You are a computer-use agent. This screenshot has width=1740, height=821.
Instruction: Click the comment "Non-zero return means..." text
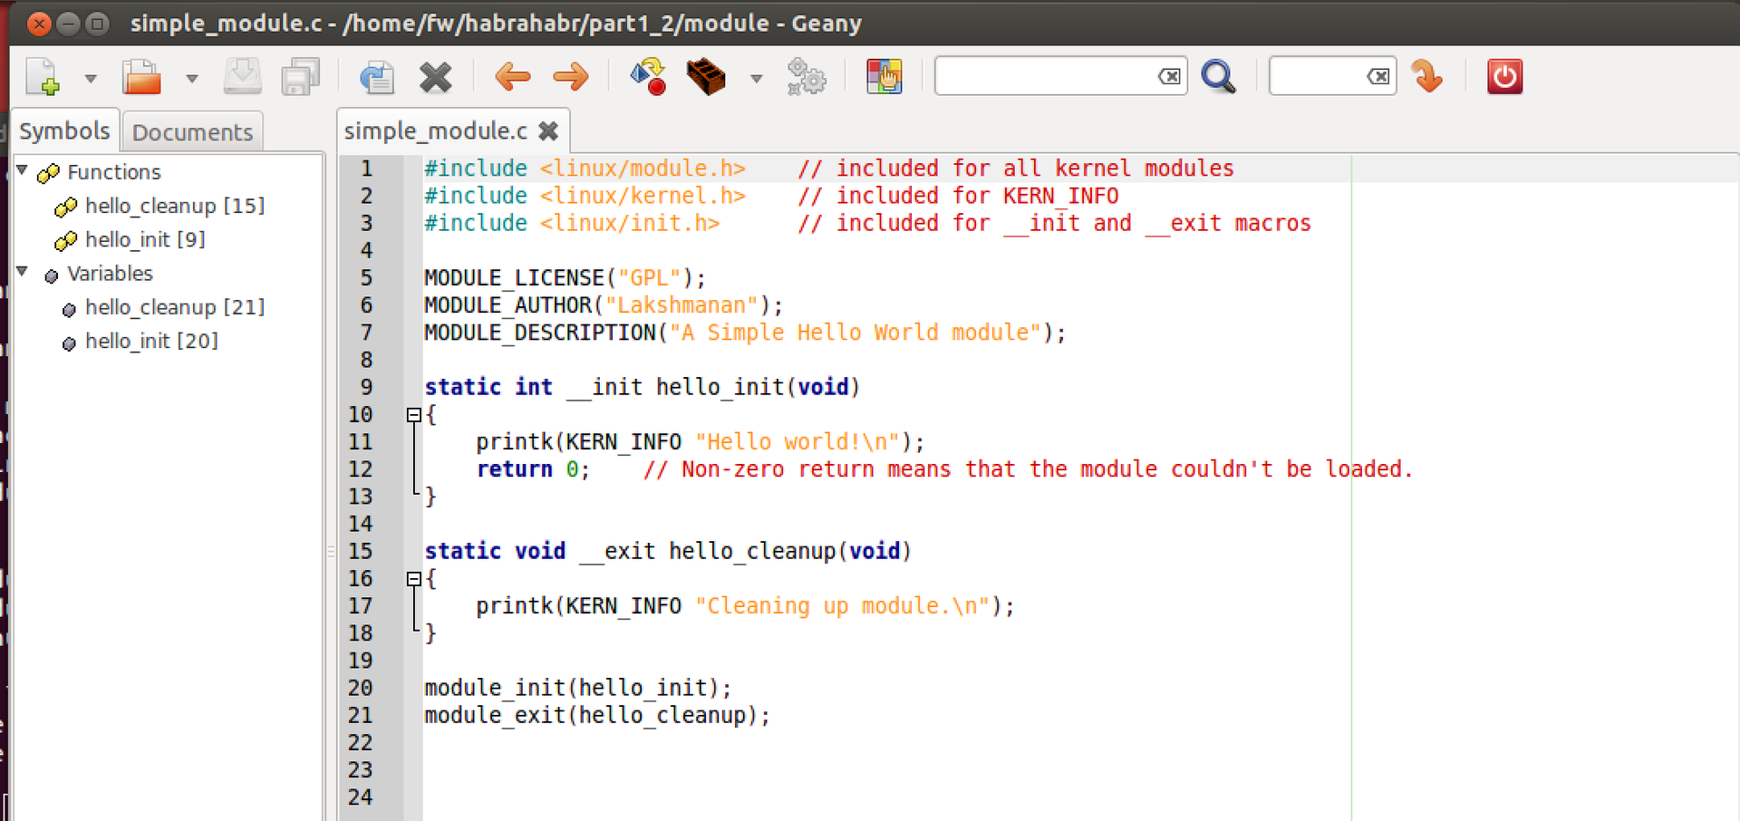tap(1028, 469)
